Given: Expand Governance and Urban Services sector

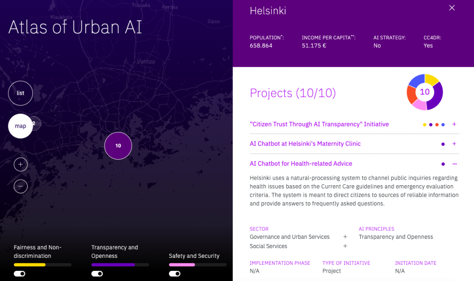Looking at the screenshot, I should click(345, 237).
